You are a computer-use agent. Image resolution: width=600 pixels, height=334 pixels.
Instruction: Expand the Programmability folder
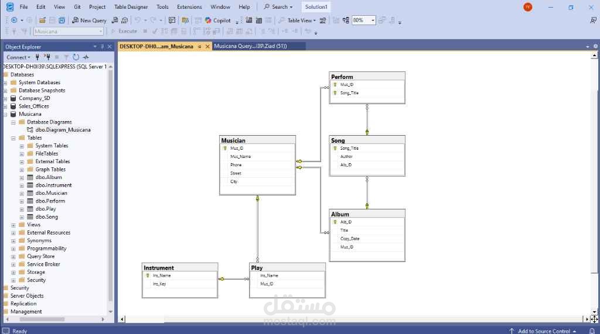click(13, 249)
